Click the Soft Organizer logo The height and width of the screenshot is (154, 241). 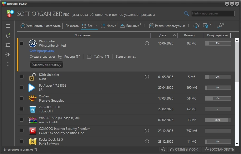click(10, 14)
